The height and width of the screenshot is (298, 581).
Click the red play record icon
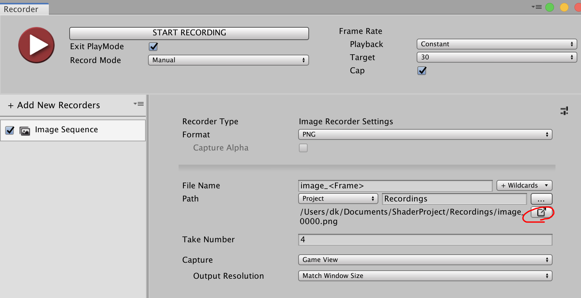[x=36, y=45]
